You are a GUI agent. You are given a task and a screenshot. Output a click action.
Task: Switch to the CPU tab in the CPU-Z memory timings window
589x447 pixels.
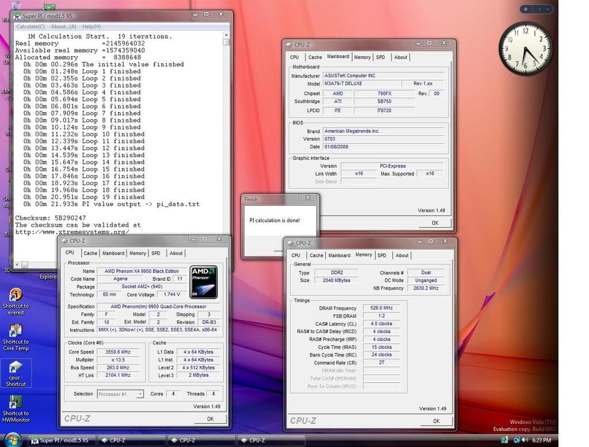(296, 255)
